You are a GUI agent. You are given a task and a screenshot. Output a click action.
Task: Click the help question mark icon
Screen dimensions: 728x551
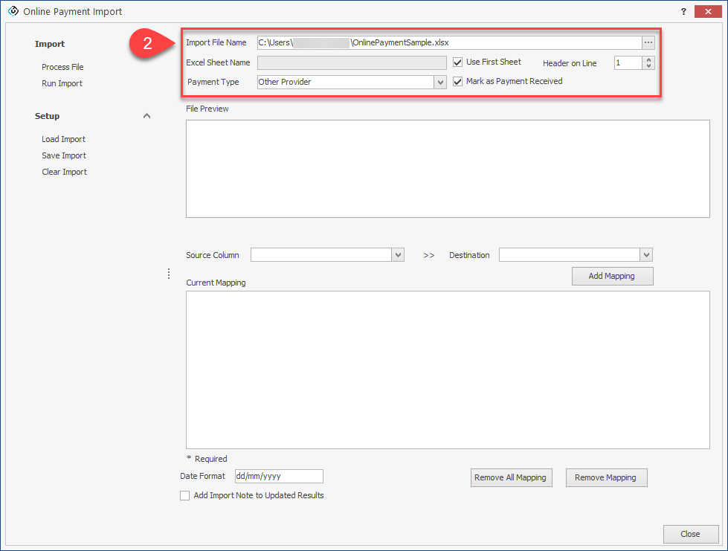coord(683,12)
